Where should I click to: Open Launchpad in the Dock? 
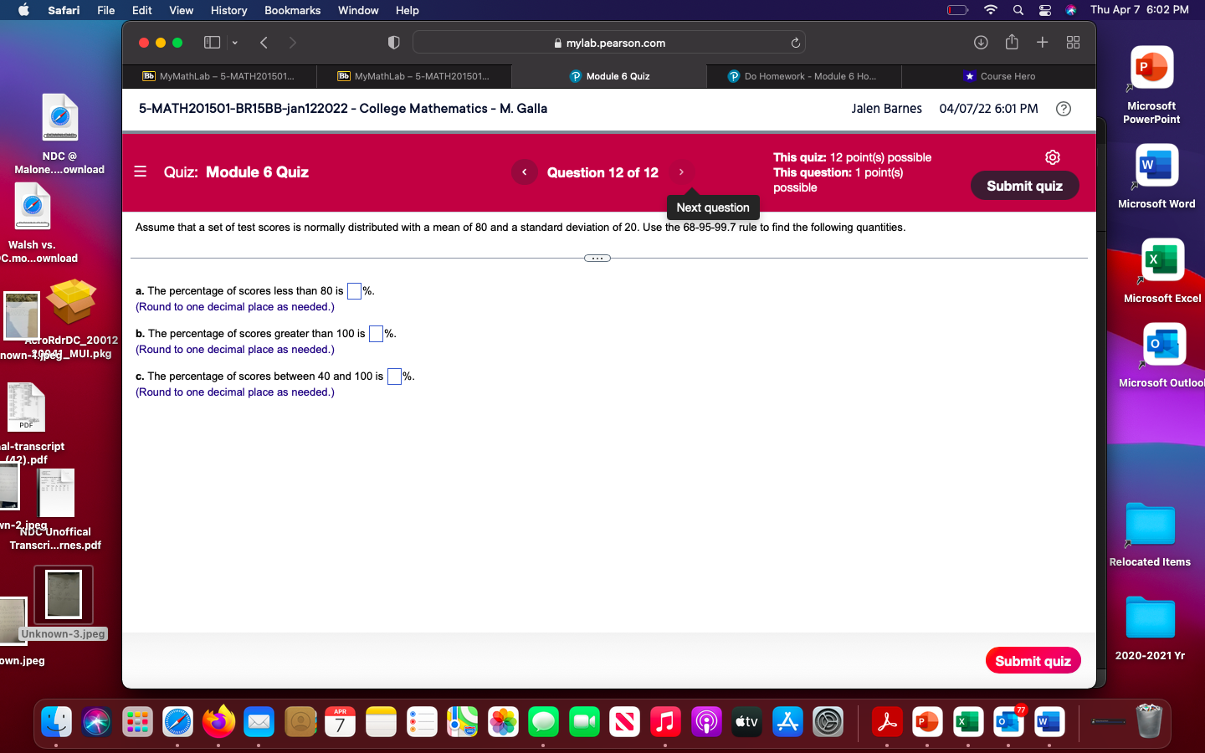(x=137, y=721)
